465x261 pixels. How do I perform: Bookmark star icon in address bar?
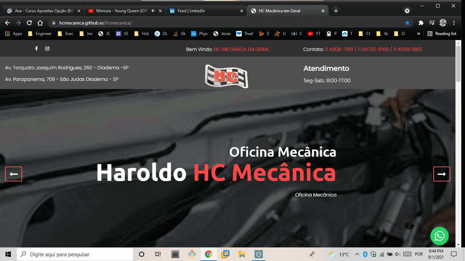click(x=407, y=23)
